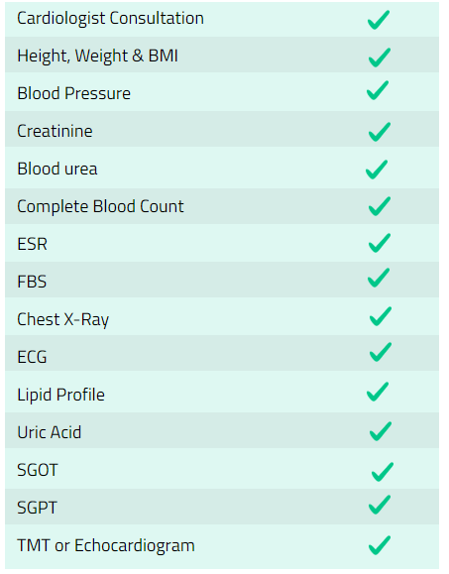This screenshot has width=449, height=574.
Task: Click the checkmark next to Height, Weight & BMI
Action: pyautogui.click(x=380, y=57)
